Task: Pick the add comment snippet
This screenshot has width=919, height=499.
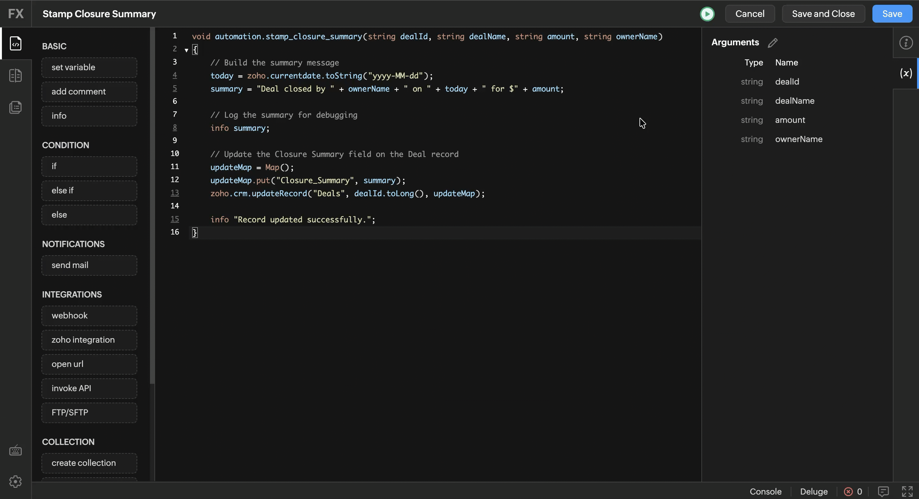Action: coord(89,92)
